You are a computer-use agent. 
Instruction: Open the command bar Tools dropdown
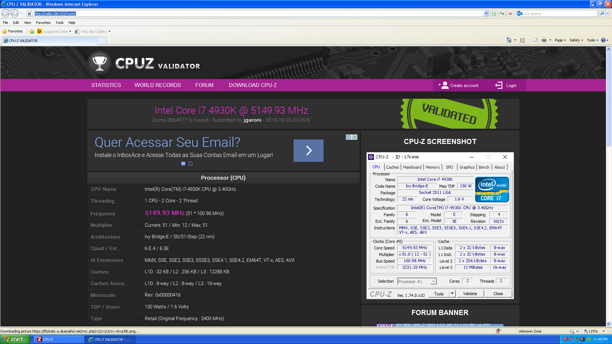coord(592,40)
